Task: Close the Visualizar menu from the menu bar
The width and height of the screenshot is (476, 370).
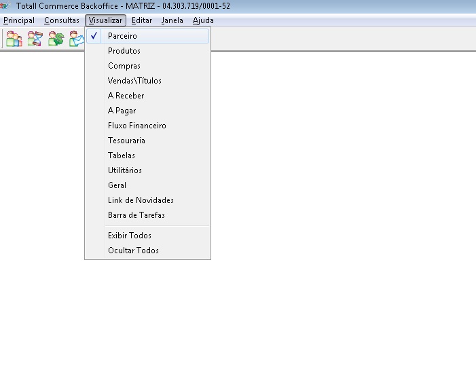Action: (x=105, y=20)
